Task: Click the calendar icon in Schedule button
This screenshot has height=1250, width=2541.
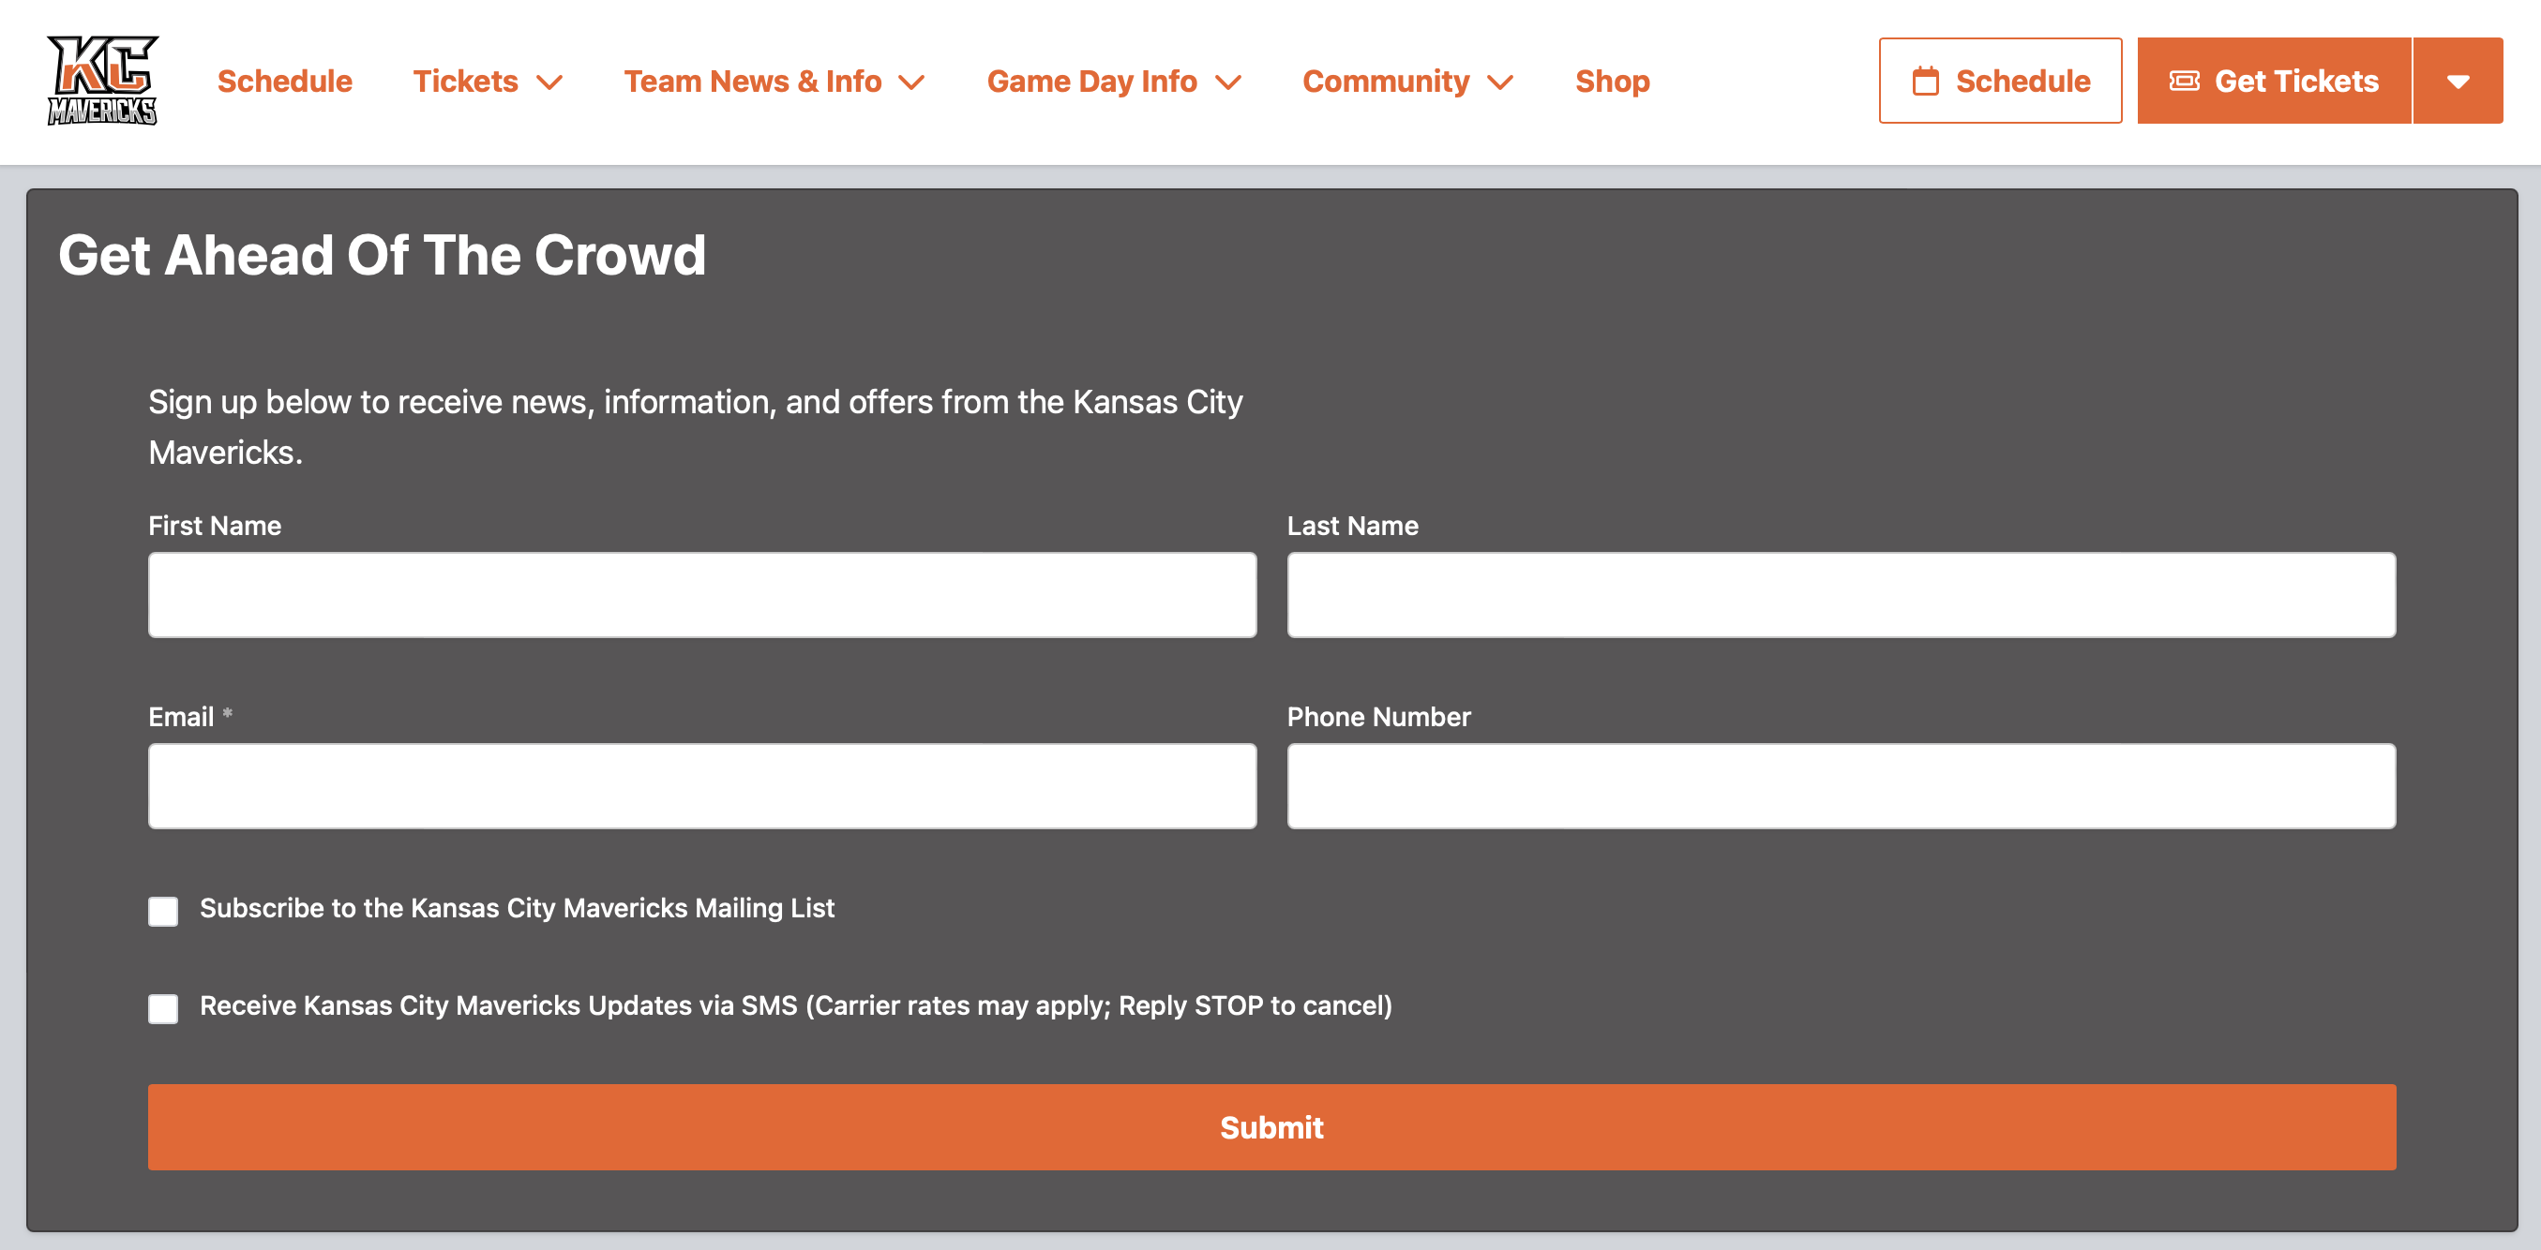Action: 1926,81
